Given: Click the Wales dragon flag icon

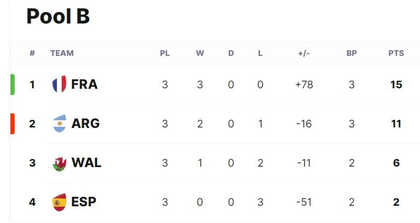Looking at the screenshot, I should click(60, 163).
